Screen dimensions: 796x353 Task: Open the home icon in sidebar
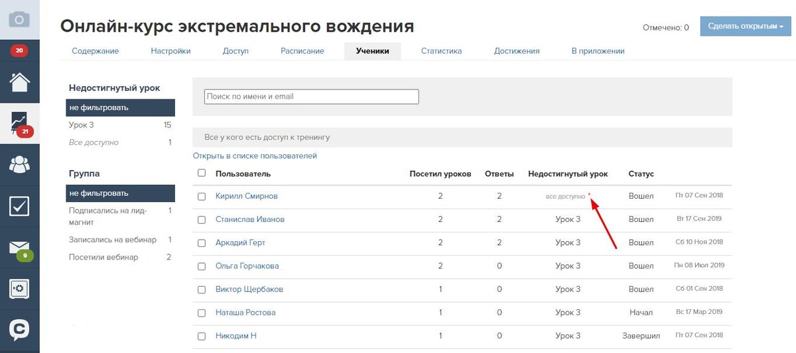click(x=19, y=81)
